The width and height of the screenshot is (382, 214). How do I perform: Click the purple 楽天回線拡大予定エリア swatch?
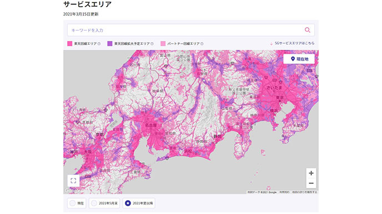pyautogui.click(x=110, y=44)
